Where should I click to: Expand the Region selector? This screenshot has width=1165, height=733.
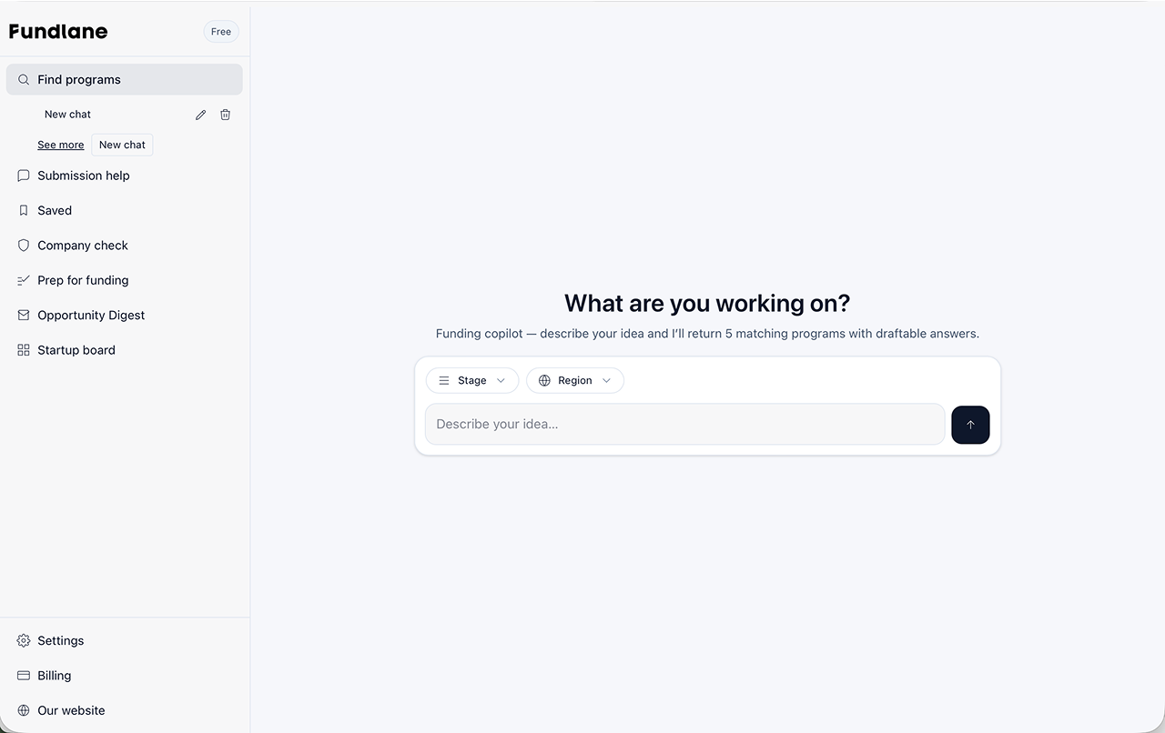point(574,380)
